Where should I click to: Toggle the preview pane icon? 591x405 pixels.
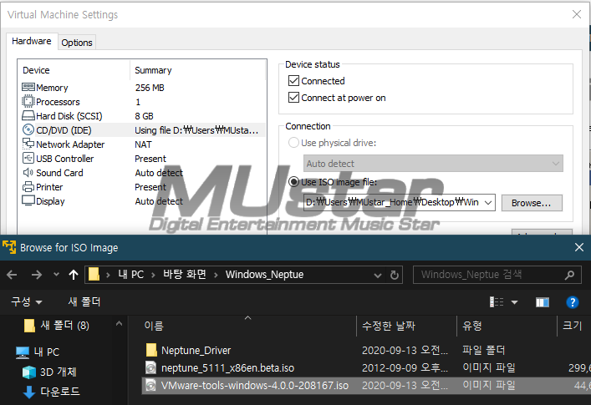click(x=543, y=302)
